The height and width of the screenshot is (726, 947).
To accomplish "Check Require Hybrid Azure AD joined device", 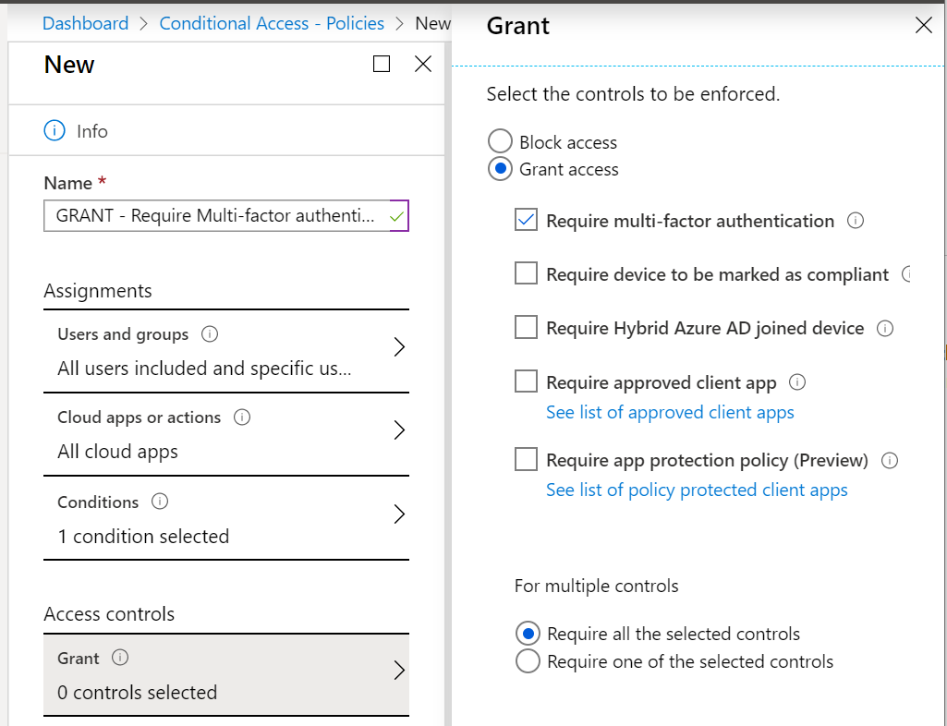I will (x=526, y=327).
